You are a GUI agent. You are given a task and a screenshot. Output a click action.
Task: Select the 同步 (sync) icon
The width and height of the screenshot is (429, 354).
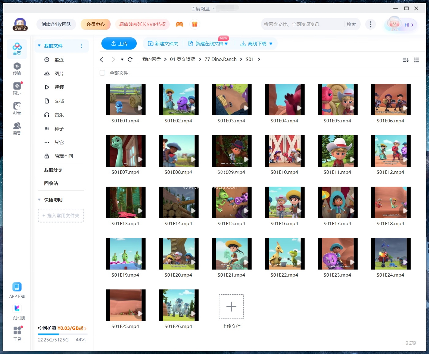pyautogui.click(x=17, y=88)
